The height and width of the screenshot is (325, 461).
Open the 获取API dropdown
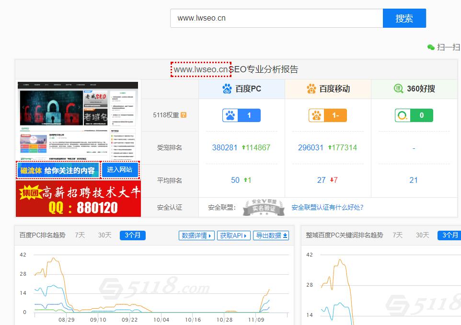(x=233, y=235)
